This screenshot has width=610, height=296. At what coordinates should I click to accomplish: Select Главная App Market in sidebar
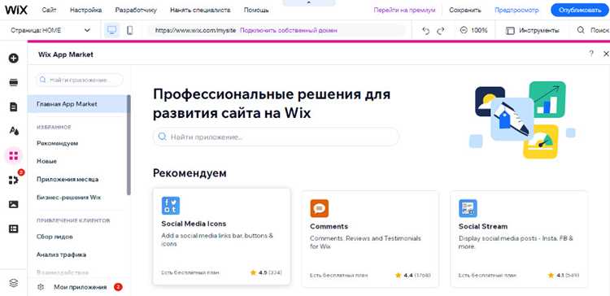[x=77, y=104]
